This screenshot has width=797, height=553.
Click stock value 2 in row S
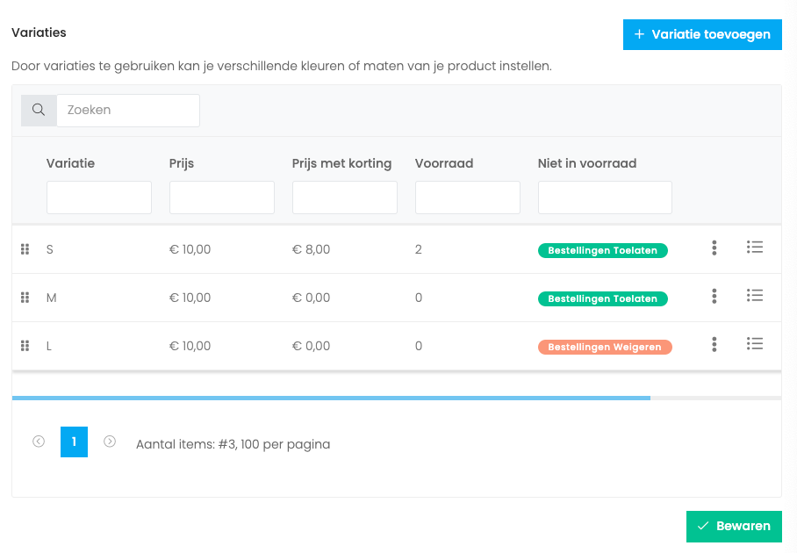[x=419, y=249]
